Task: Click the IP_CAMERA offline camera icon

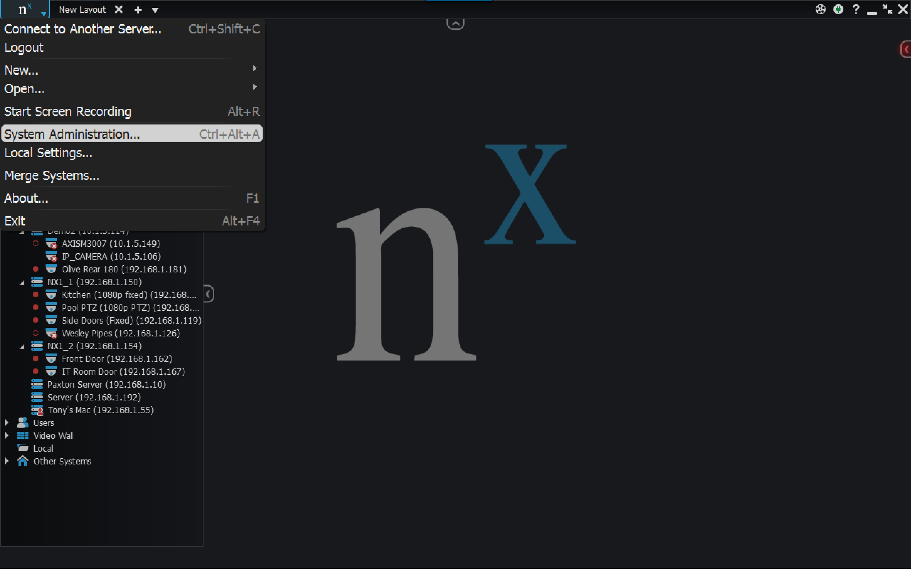Action: 51,257
